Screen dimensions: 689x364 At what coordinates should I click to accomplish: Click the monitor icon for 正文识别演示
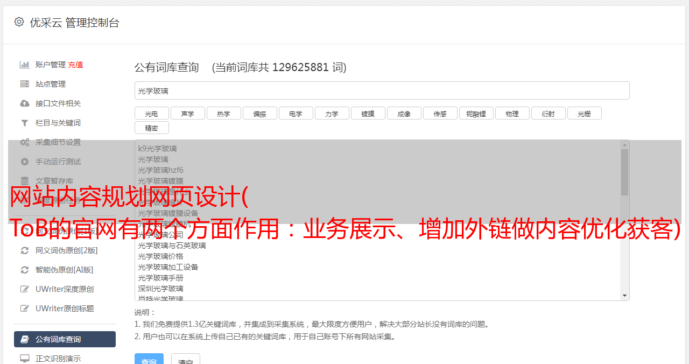25,359
